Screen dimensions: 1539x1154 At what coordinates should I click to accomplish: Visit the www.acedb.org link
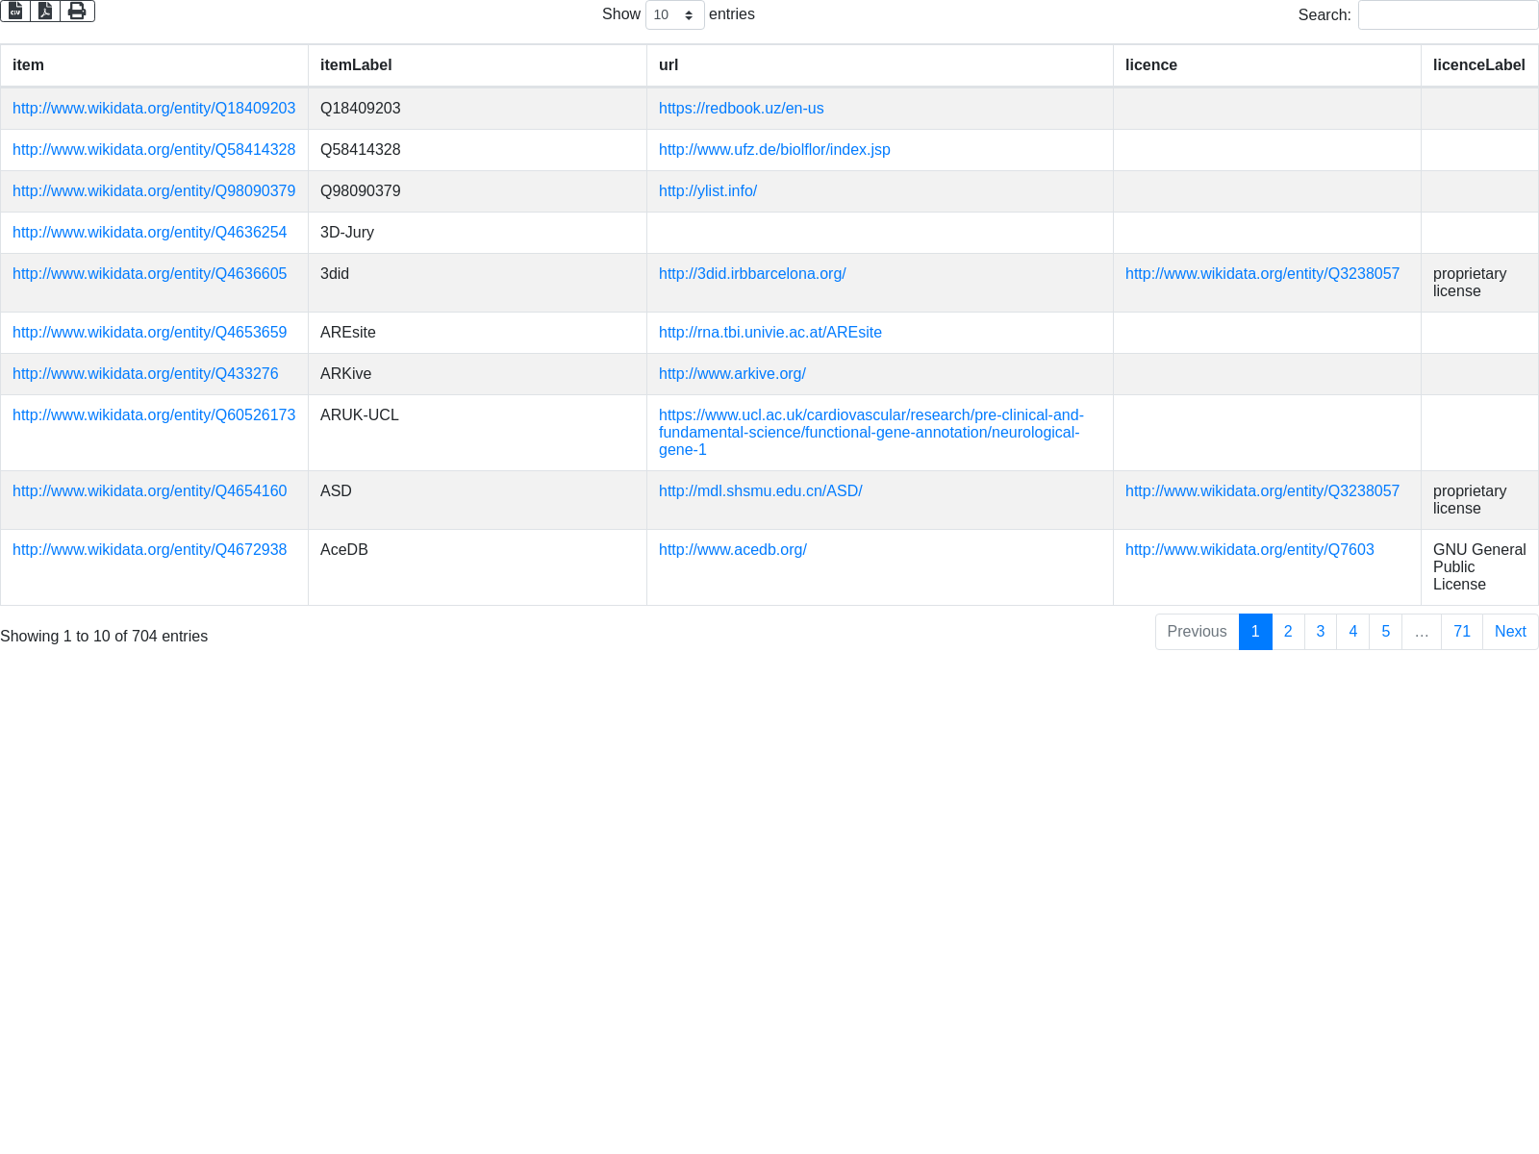(x=732, y=550)
